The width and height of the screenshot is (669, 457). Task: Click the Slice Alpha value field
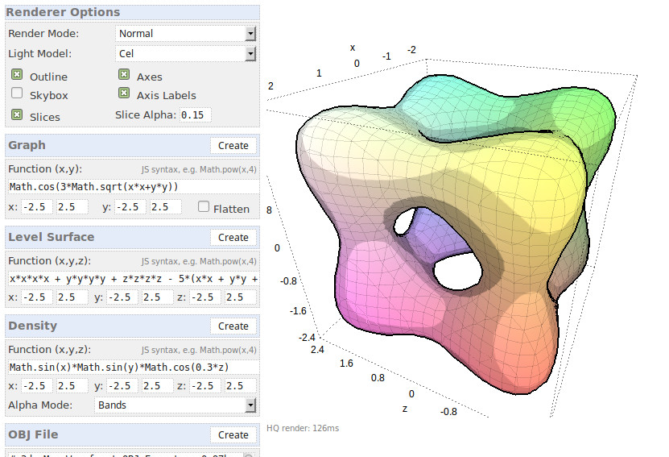(x=196, y=115)
